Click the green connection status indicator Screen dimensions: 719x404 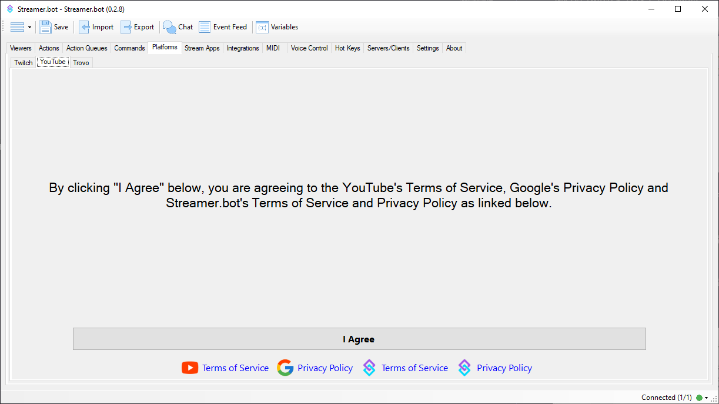tap(699, 398)
